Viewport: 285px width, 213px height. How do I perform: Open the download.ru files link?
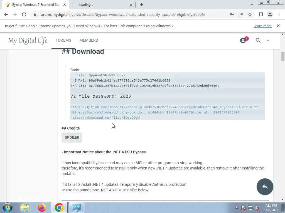click(x=105, y=118)
